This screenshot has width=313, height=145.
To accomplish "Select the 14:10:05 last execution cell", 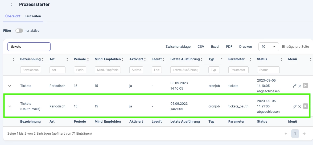I will (179, 86).
